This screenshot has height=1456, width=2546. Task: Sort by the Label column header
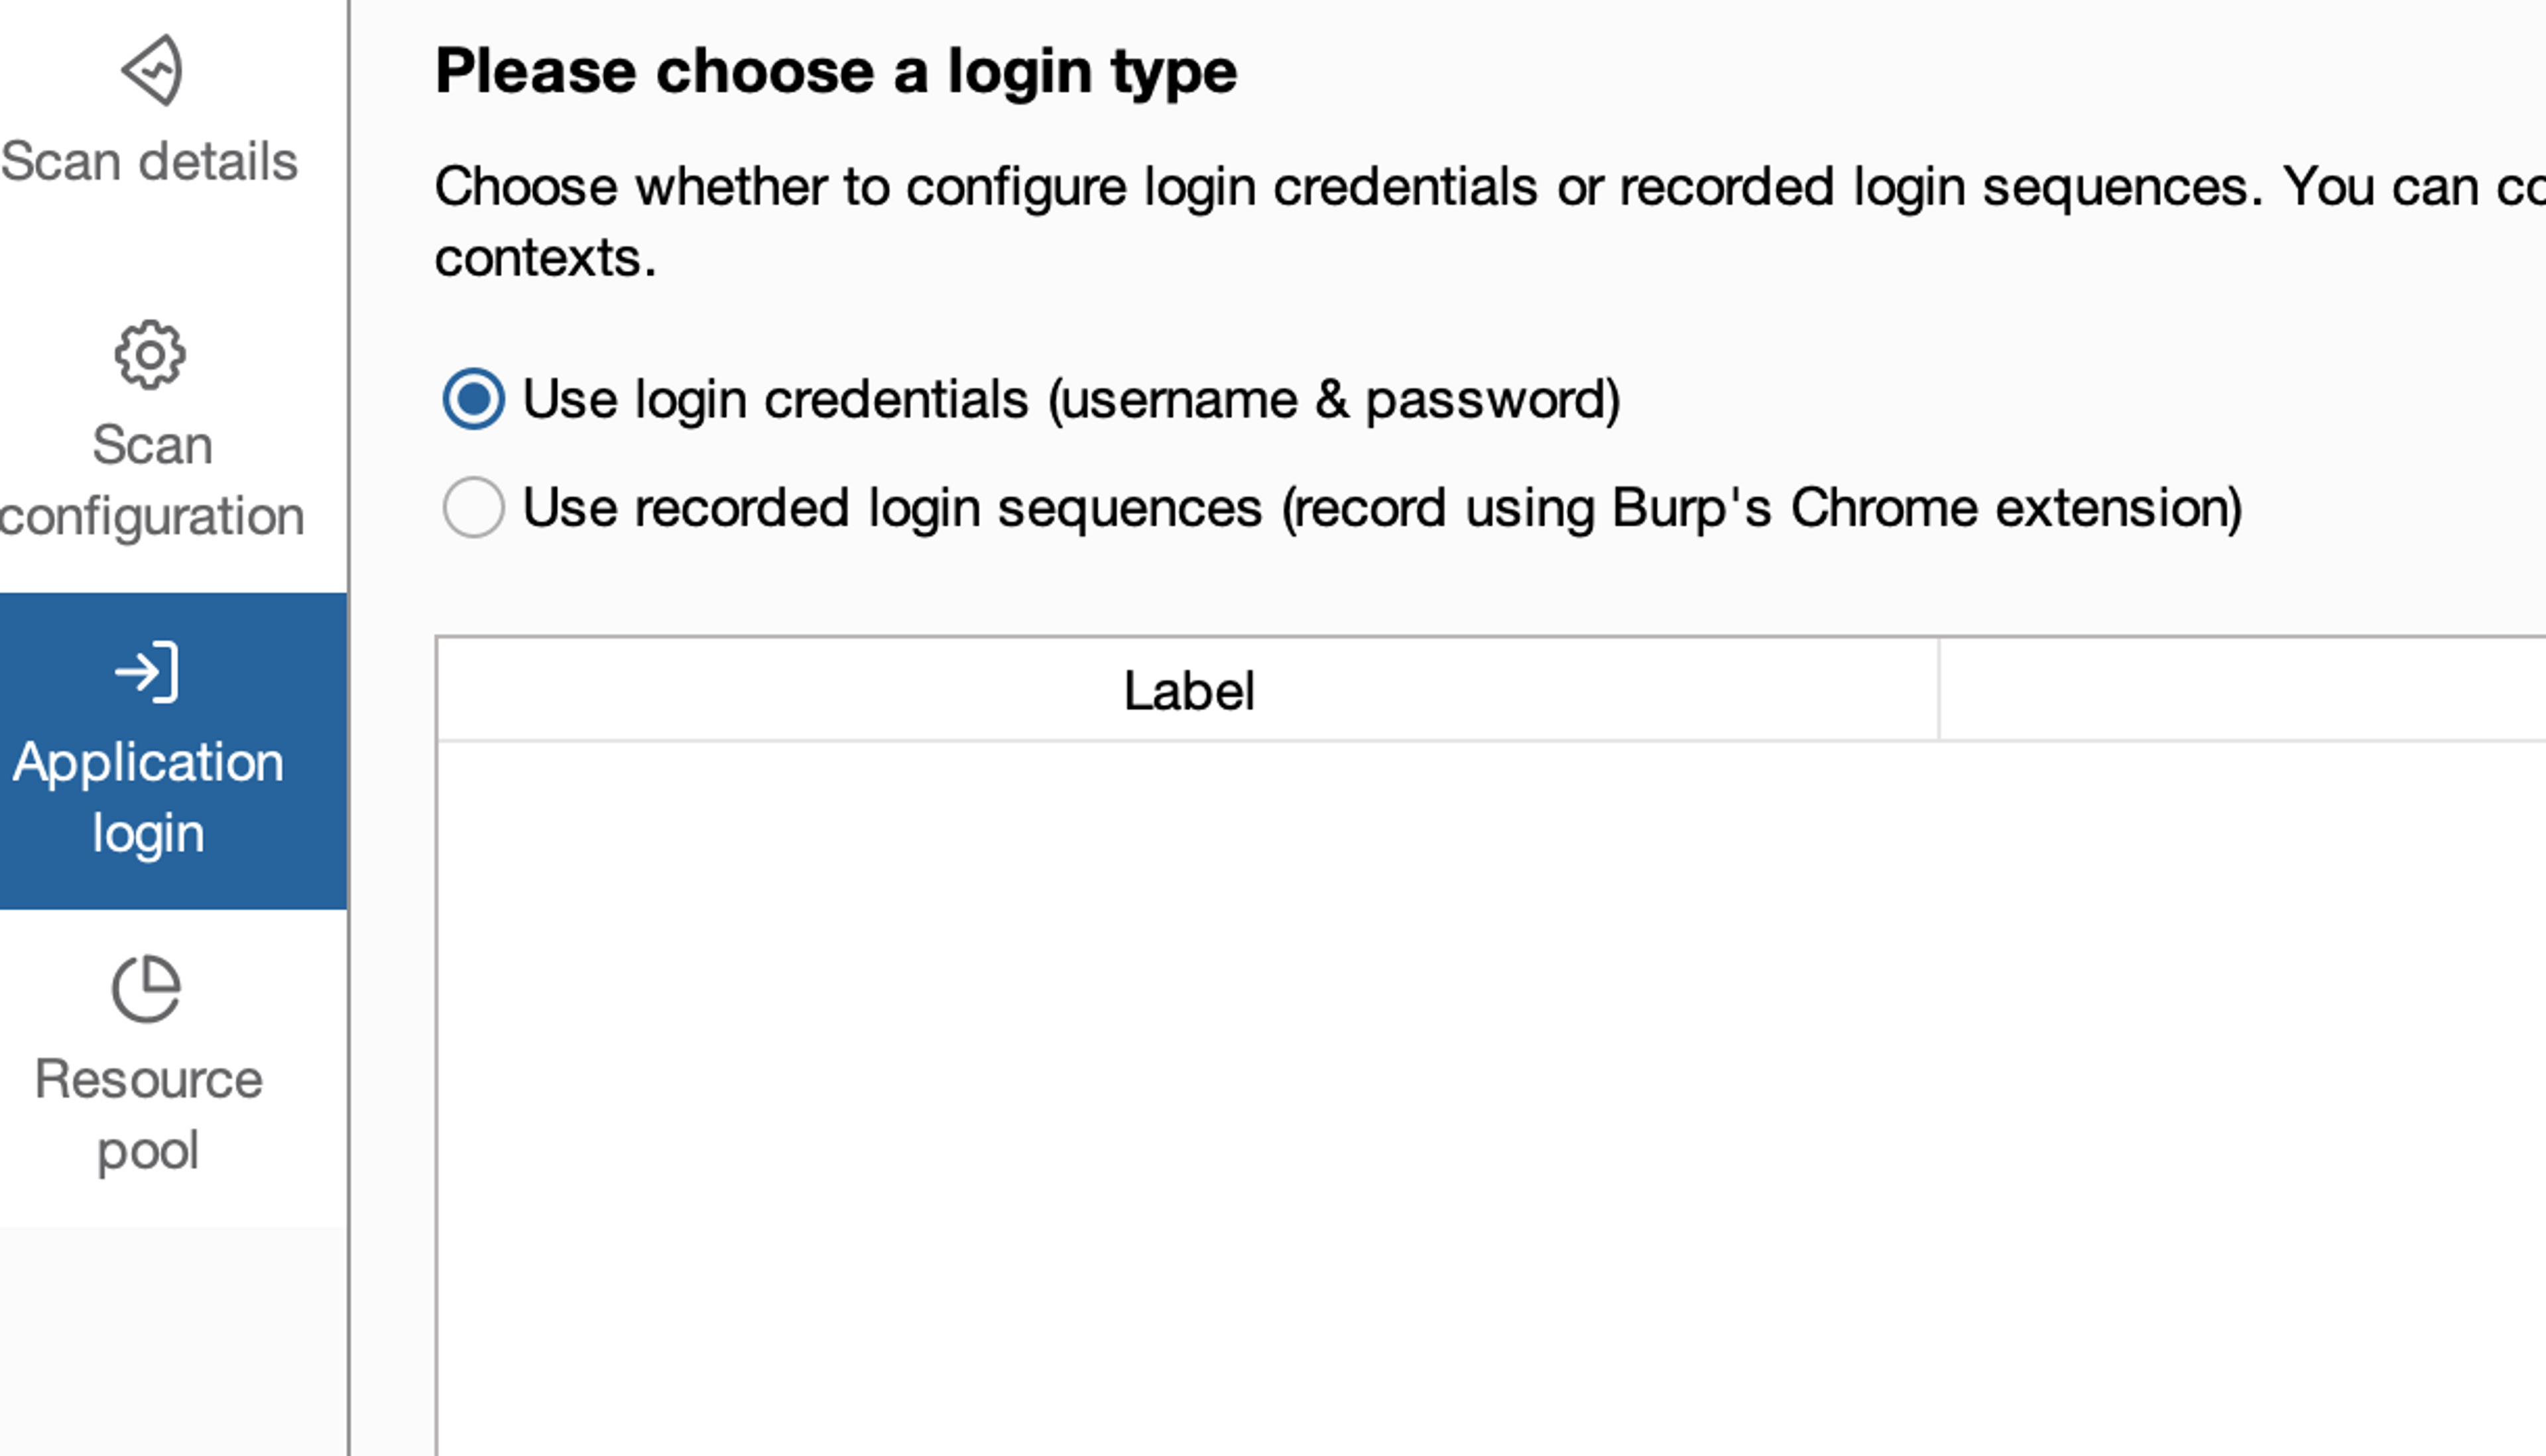click(x=1187, y=690)
